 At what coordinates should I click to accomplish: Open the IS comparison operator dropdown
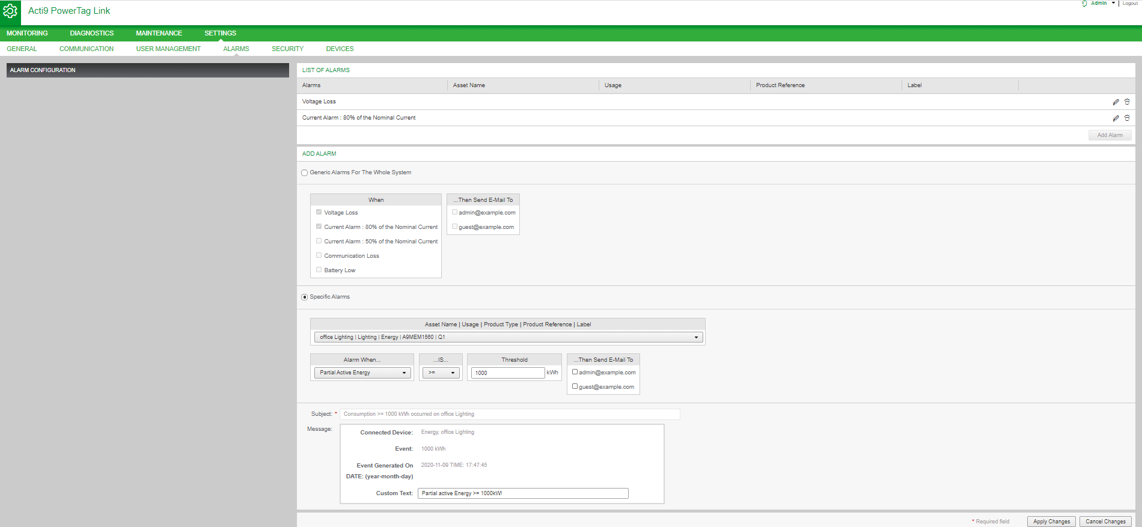(x=441, y=373)
